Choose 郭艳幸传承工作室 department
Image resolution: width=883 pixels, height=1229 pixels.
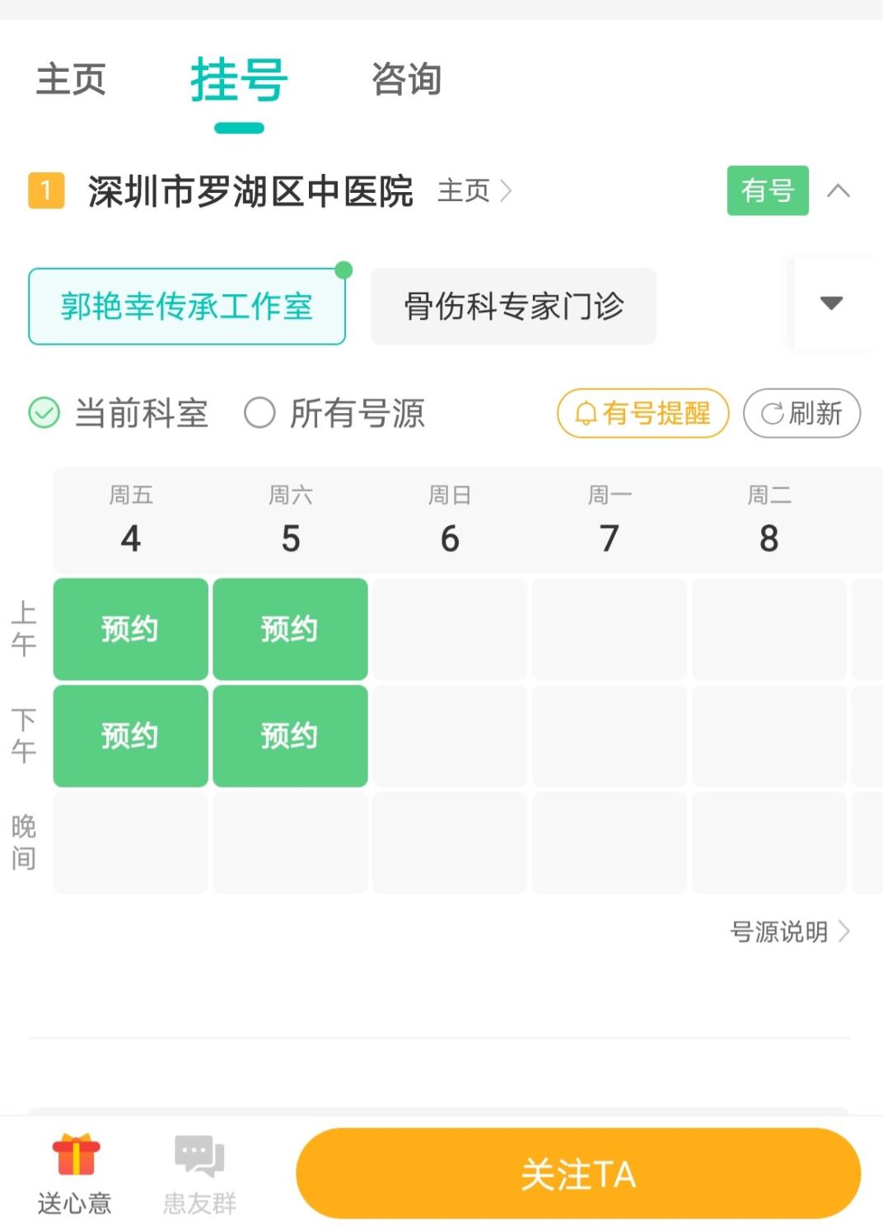(187, 307)
